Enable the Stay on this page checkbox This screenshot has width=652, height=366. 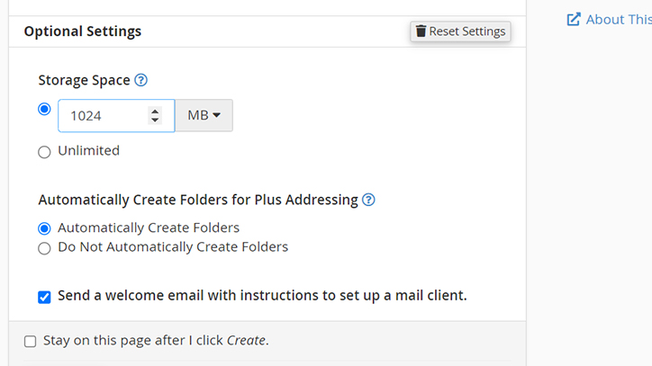tap(30, 341)
